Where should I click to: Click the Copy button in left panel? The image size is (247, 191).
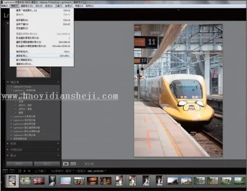pos(19,164)
